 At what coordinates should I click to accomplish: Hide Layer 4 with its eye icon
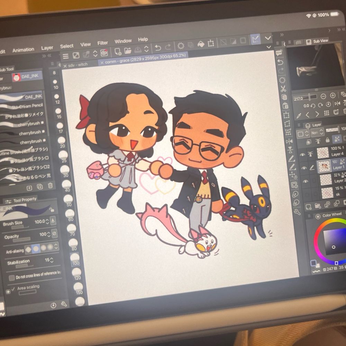(x=302, y=155)
